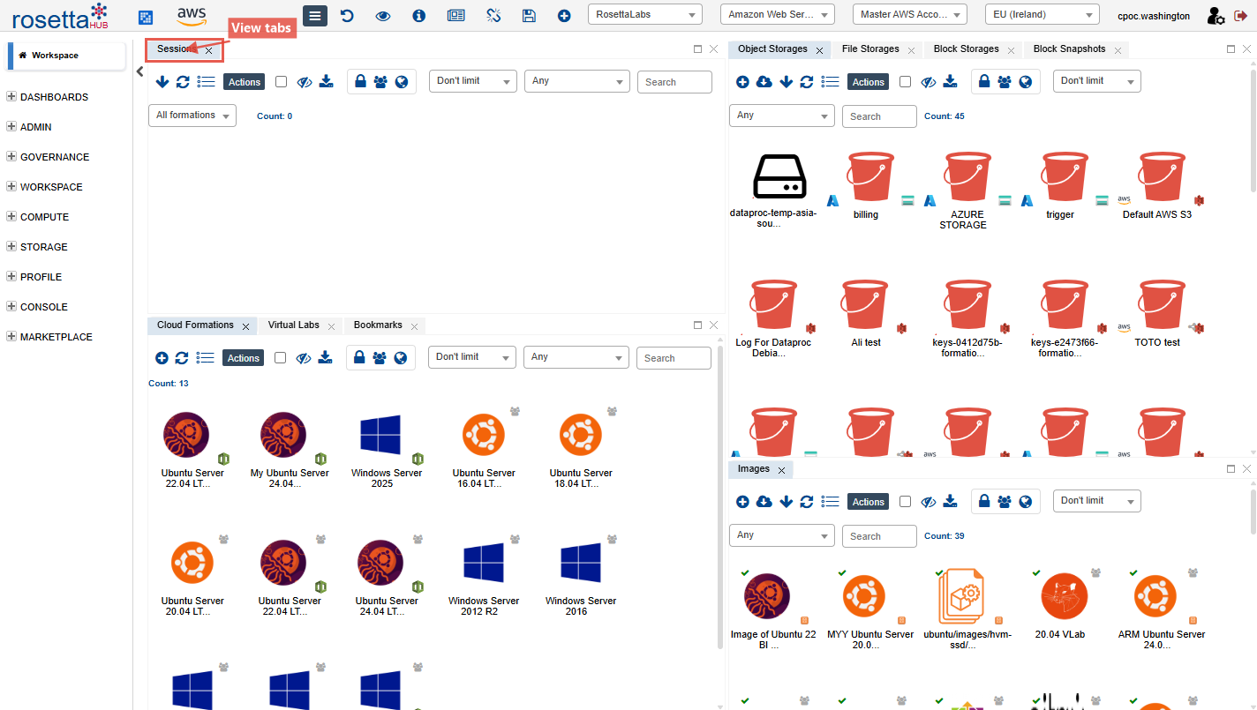This screenshot has height=710, width=1257.
Task: Click the info icon in top toolbar
Action: [418, 16]
